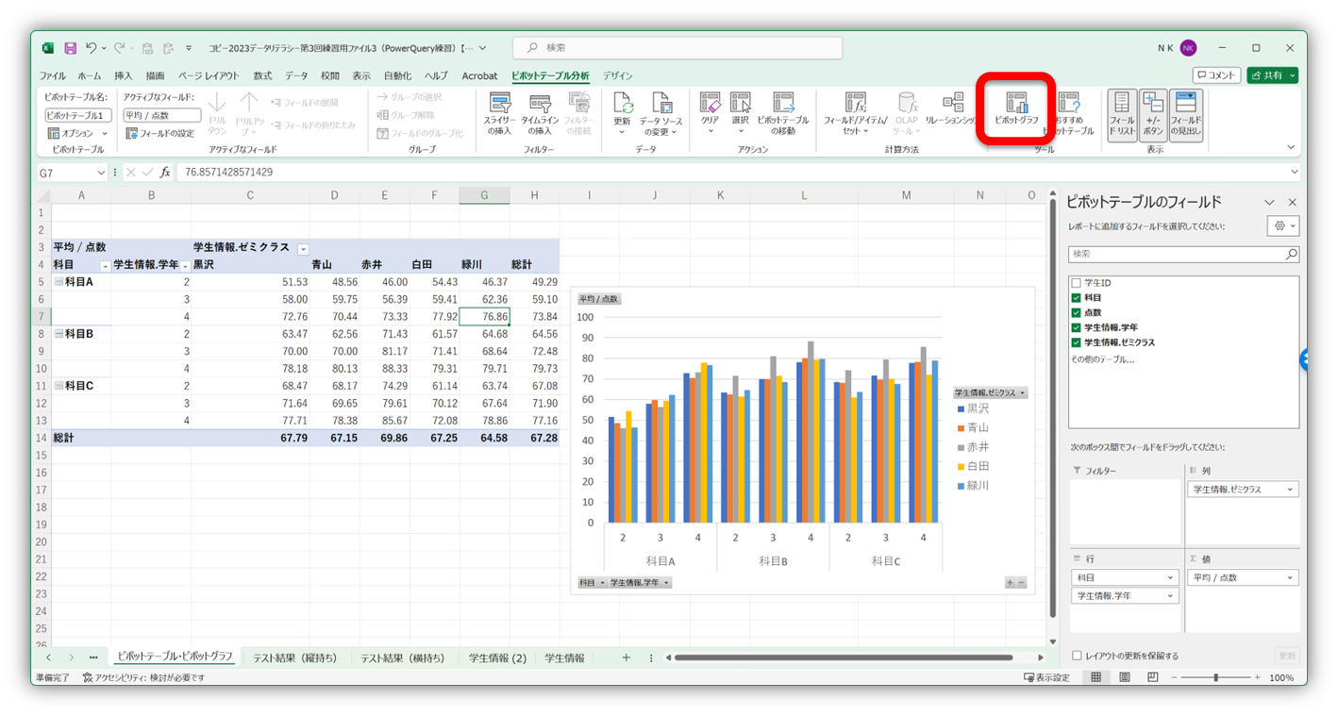This screenshot has height=716, width=1338.
Task: Open the テスト結果（縦持ち） sheet tab
Action: click(x=294, y=658)
